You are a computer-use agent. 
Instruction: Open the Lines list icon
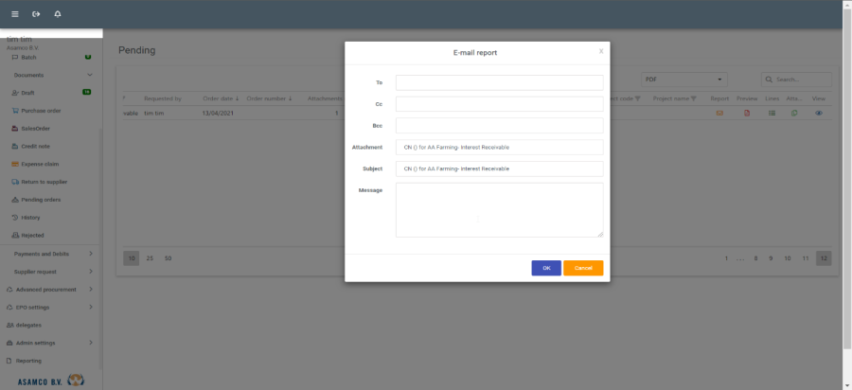(772, 113)
